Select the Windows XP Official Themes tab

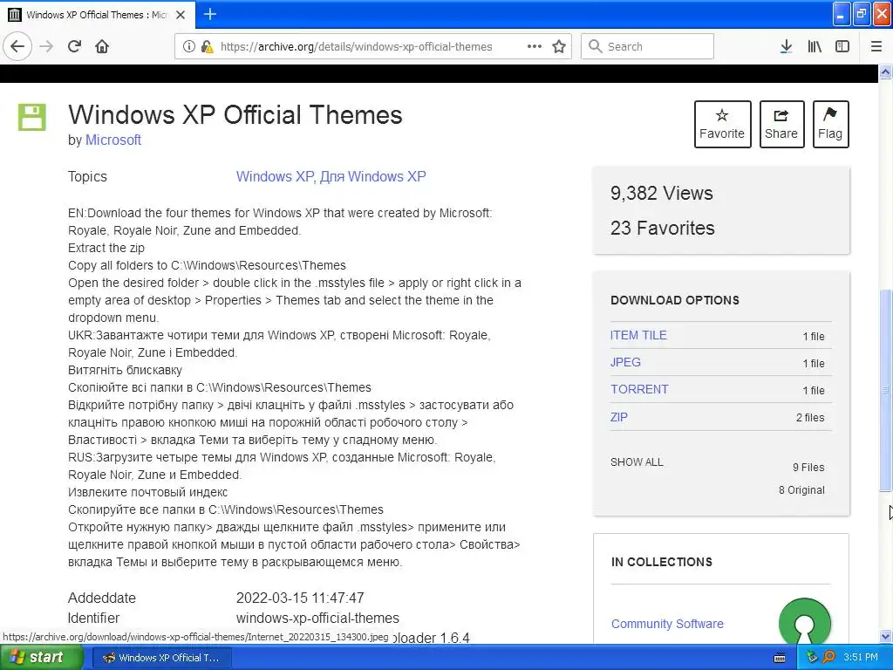tap(97, 15)
